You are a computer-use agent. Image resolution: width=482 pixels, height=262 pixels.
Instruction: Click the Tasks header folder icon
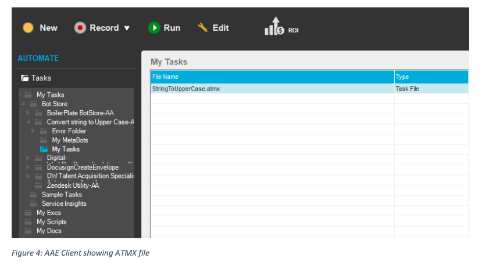pos(25,78)
